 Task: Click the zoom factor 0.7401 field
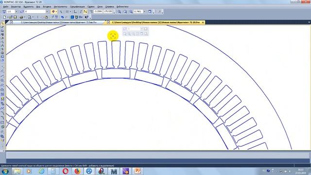pyautogui.click(x=138, y=12)
